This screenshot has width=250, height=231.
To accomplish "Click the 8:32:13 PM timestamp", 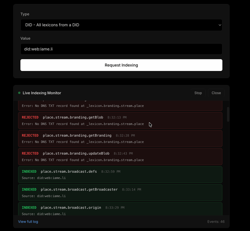I will click(x=117, y=118).
